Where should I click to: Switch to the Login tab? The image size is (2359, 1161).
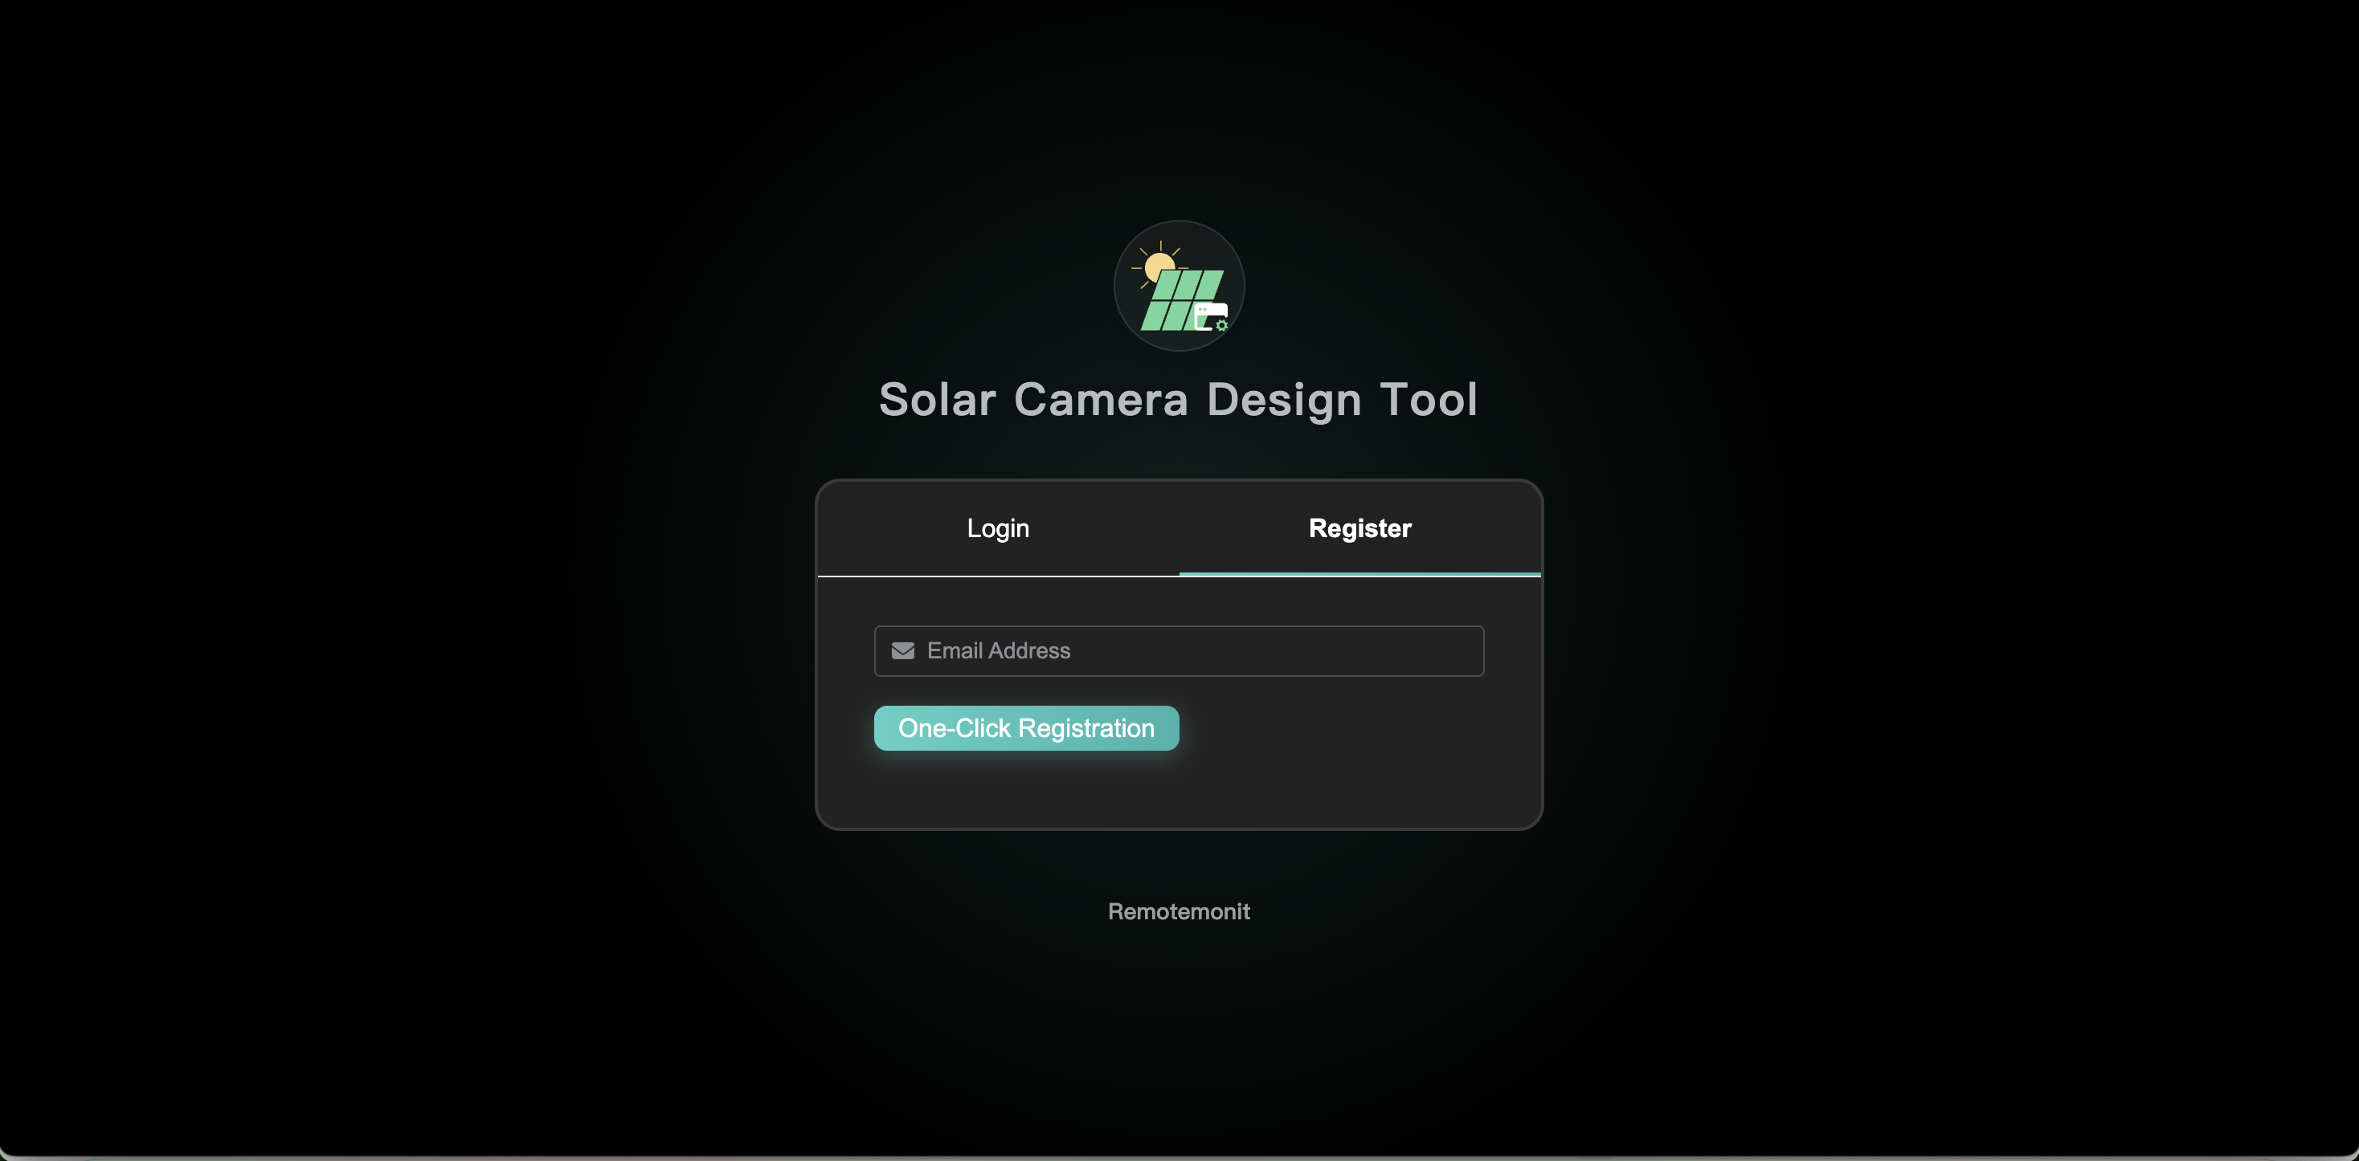[997, 528]
